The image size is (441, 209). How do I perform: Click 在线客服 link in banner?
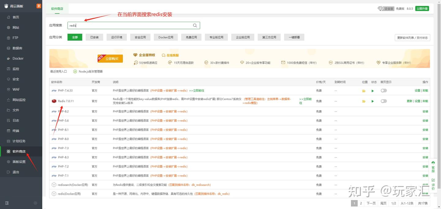click(170, 55)
